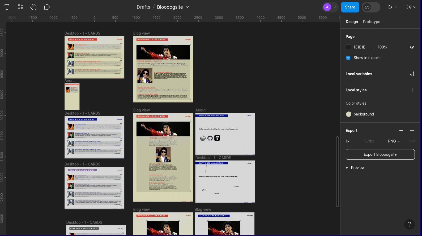The height and width of the screenshot is (236, 422).
Task: Open PNG export format dropdown
Action: coord(394,141)
